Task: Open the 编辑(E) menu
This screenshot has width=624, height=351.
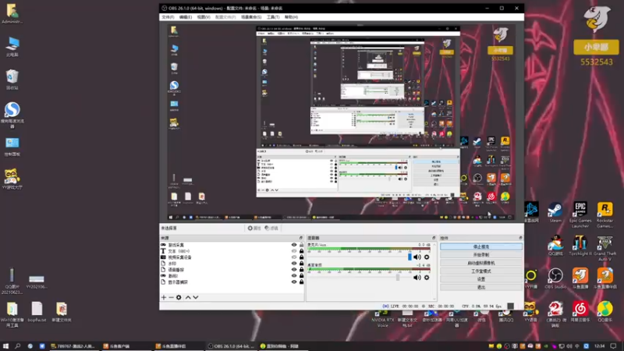Action: click(x=186, y=17)
